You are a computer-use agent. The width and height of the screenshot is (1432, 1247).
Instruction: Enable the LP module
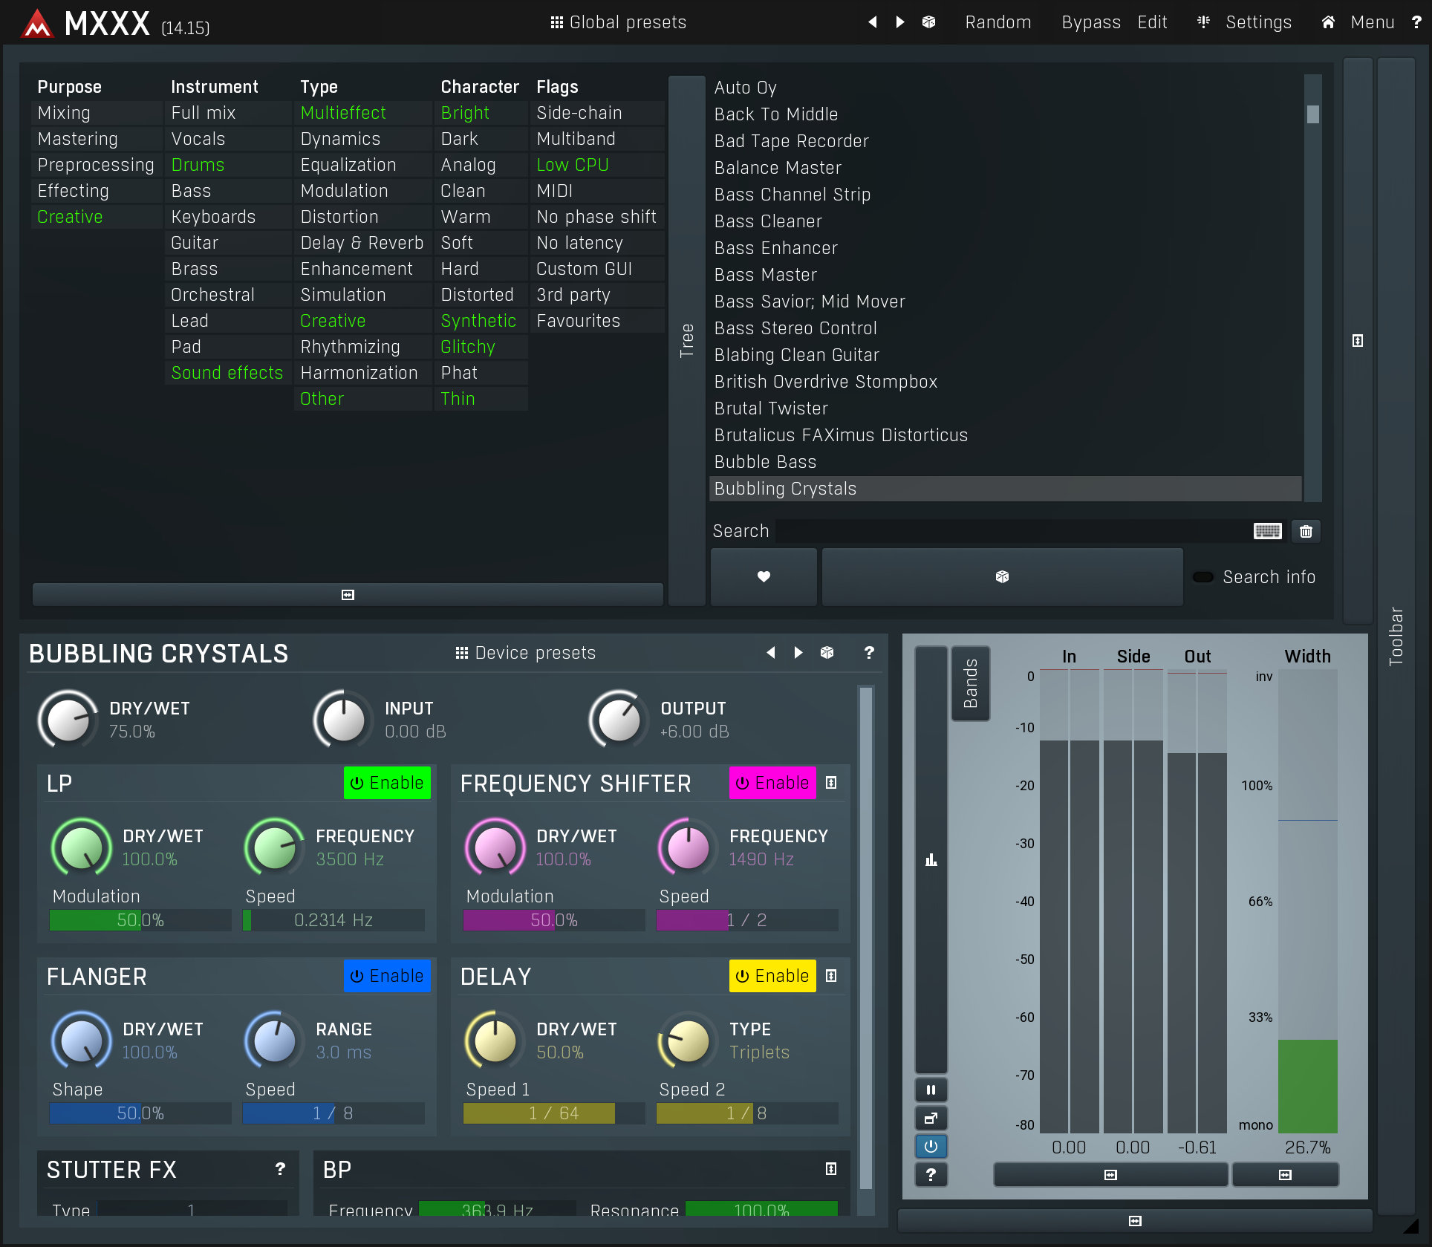click(x=387, y=783)
